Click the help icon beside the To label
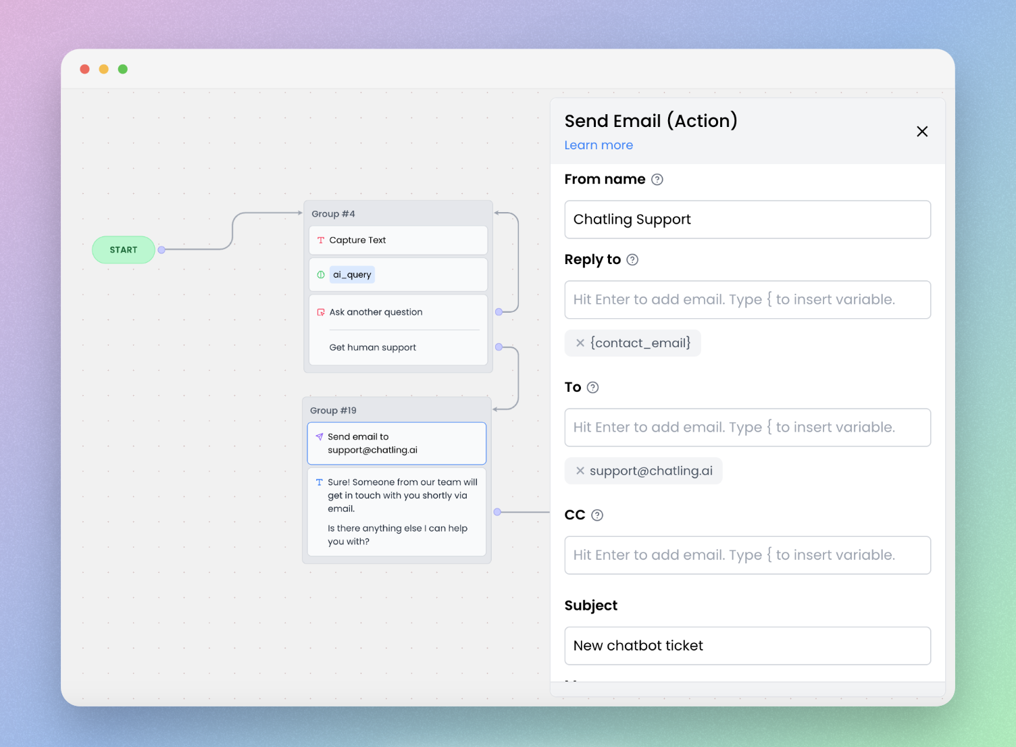 (593, 387)
